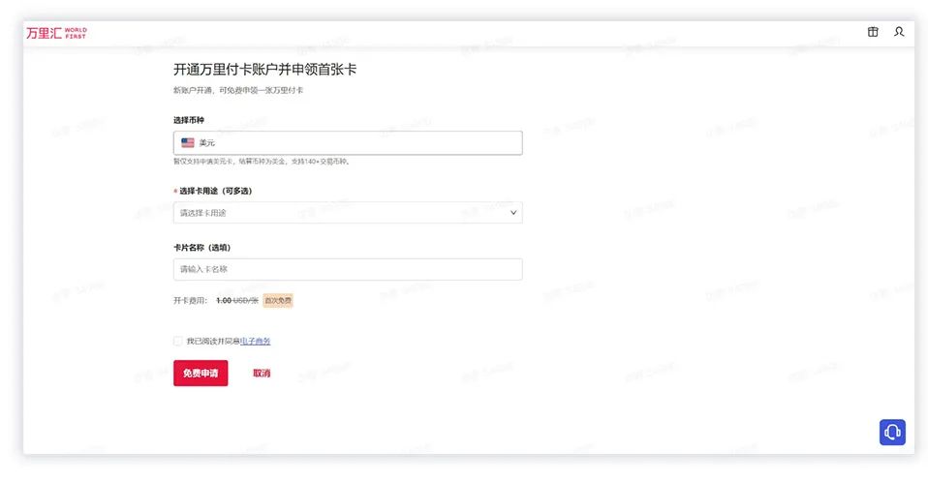Click the 开卡费用 label
This screenshot has width=928, height=481.
point(190,301)
